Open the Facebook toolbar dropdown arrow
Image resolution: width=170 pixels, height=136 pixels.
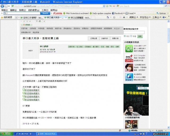click(x=124, y=13)
